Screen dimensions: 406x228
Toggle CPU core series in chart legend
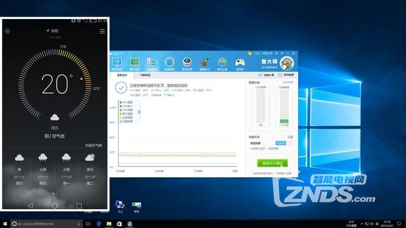pos(126,106)
